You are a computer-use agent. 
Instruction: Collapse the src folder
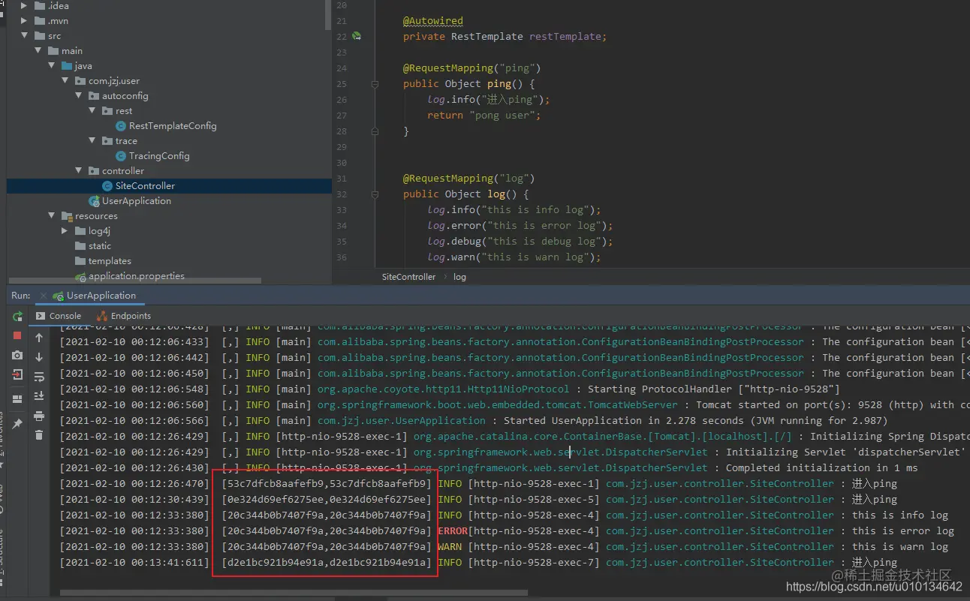25,35
